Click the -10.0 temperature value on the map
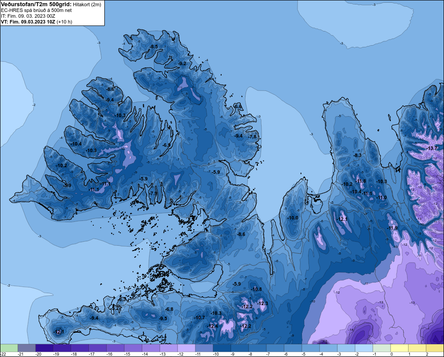This screenshot has height=357, width=444. [x=293, y=218]
